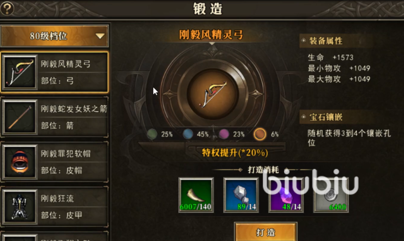Select the 刚毅蛇发女妖之箭 arrow icon
404x241 pixels.
coord(20,117)
